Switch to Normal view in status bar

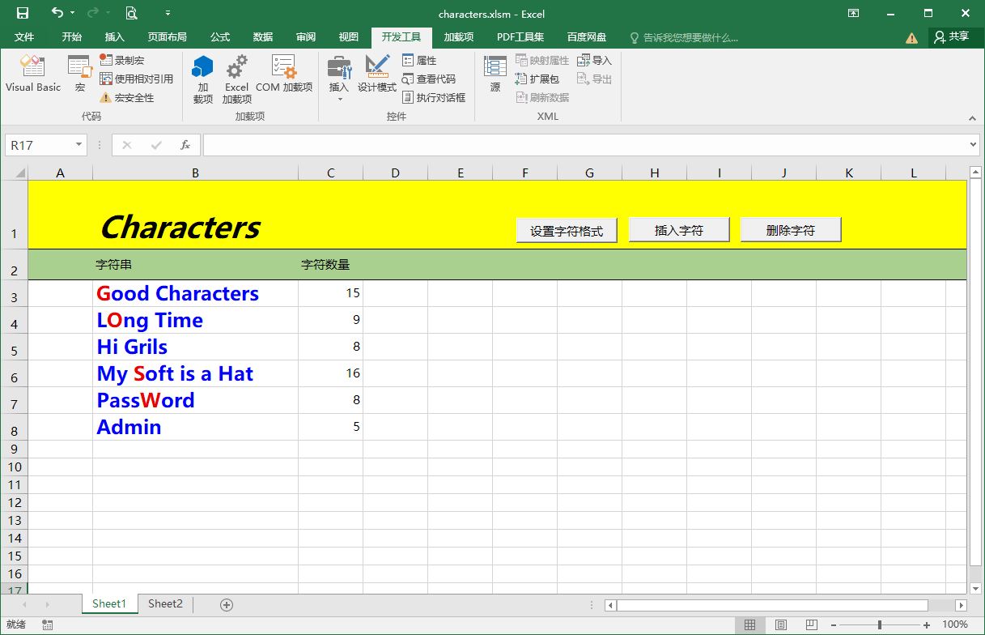[749, 624]
